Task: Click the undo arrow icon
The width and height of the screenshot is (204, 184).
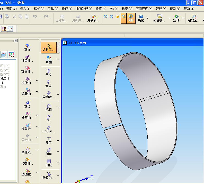Action: point(35,17)
